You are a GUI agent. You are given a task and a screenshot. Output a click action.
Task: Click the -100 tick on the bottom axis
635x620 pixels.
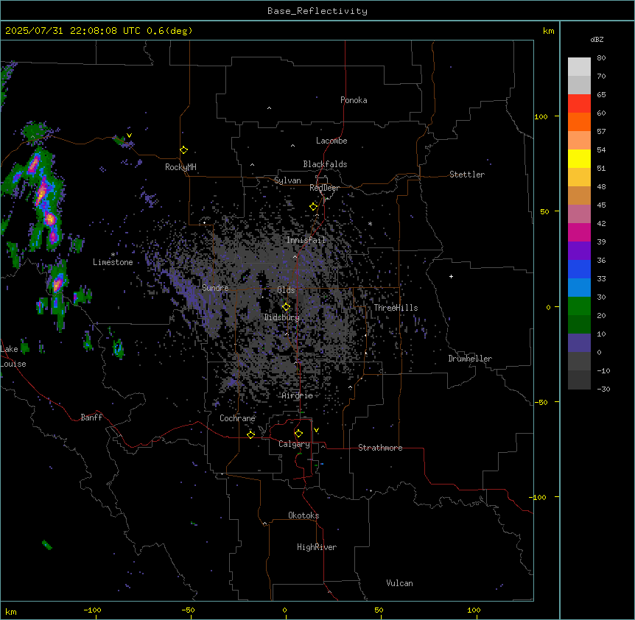click(x=92, y=610)
